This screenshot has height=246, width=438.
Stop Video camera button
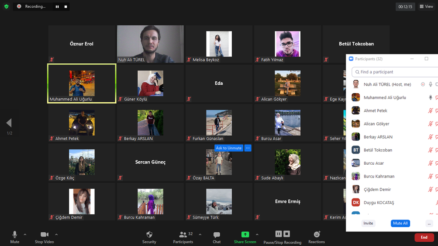pyautogui.click(x=44, y=237)
